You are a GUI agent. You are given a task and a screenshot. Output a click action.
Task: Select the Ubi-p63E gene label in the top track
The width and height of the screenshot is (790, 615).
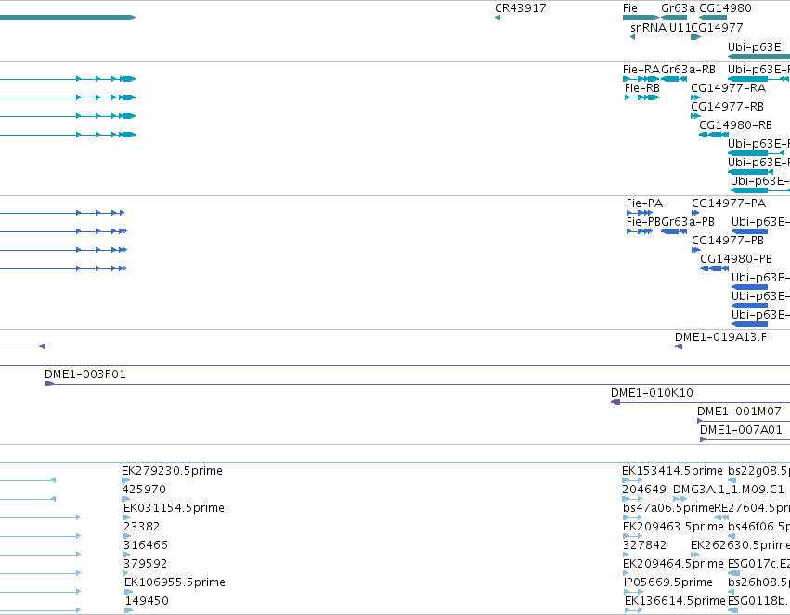[754, 46]
